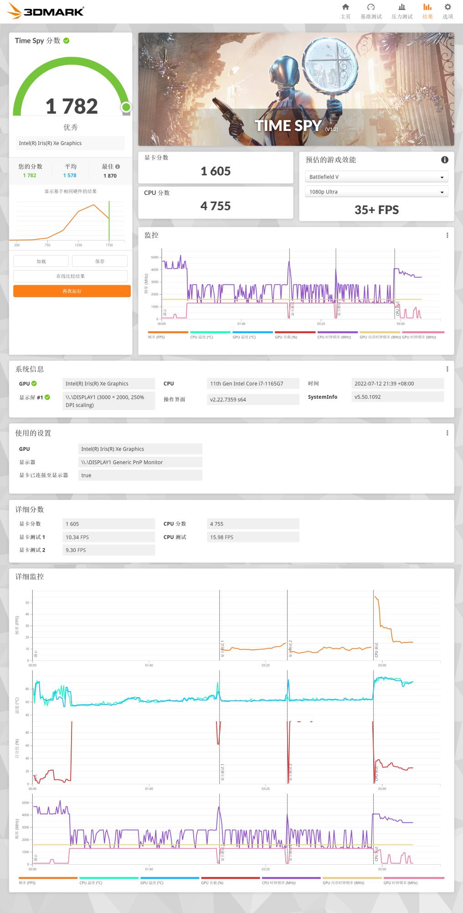This screenshot has height=913, width=463.
Task: Toggle the GPU load legend in monitoring chart
Action: pyautogui.click(x=295, y=335)
